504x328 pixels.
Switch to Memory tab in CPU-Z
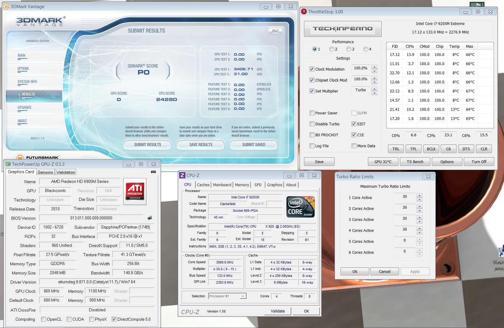pyautogui.click(x=242, y=185)
